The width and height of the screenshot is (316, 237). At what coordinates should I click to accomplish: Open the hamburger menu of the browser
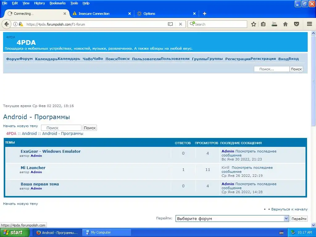coord(310,24)
